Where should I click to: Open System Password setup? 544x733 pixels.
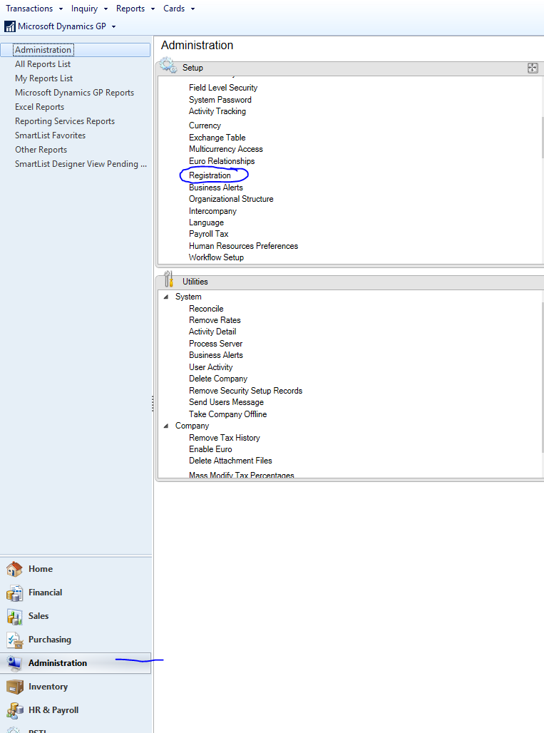click(220, 100)
